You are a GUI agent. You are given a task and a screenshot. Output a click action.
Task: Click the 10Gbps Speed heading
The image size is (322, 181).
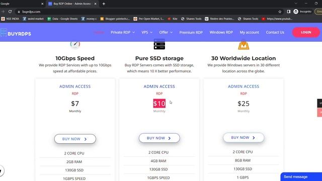coord(75,58)
